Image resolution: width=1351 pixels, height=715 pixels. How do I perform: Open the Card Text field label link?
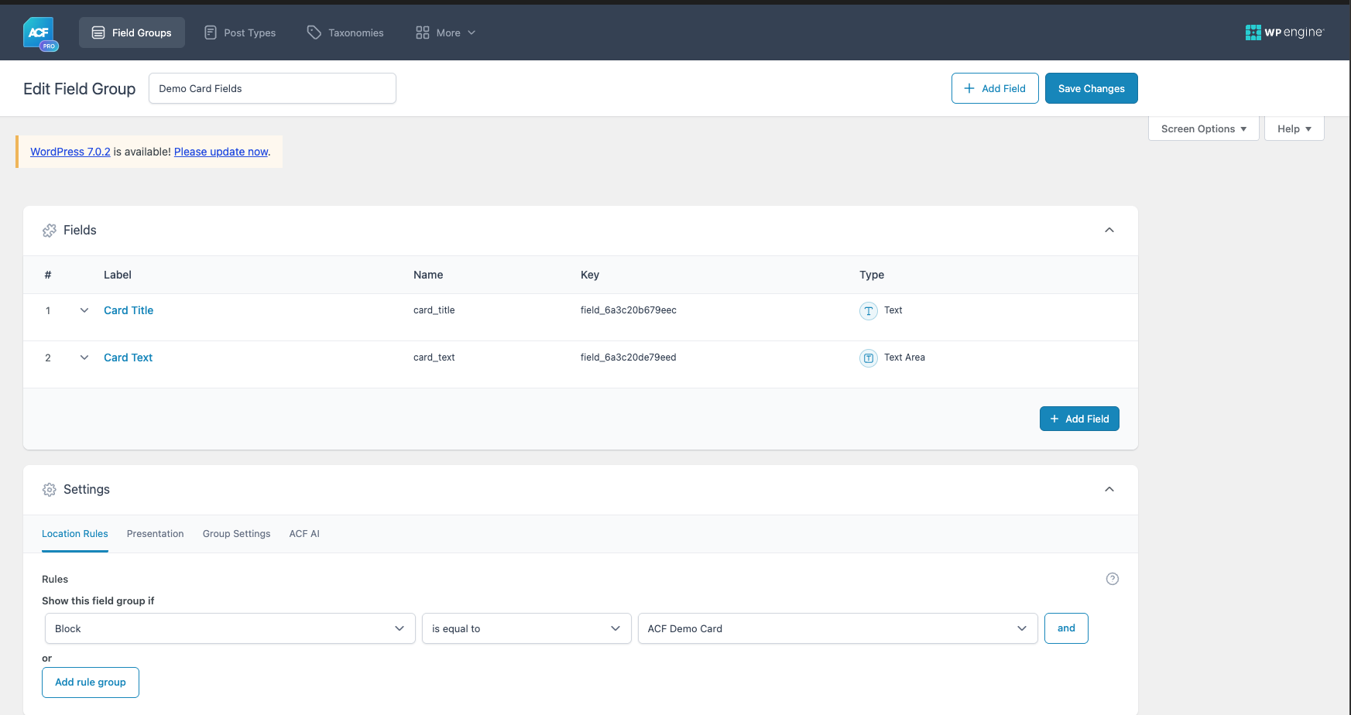pyautogui.click(x=129, y=357)
